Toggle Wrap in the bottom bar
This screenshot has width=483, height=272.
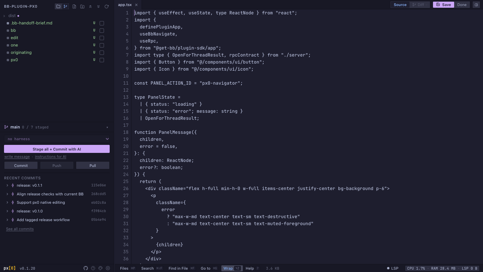coord(232,268)
